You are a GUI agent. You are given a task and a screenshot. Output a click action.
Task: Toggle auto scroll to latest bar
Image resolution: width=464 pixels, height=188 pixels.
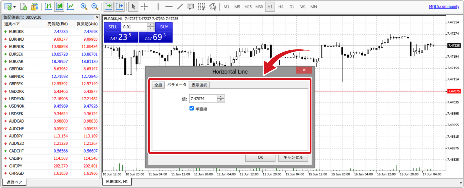pyautogui.click(x=109, y=6)
